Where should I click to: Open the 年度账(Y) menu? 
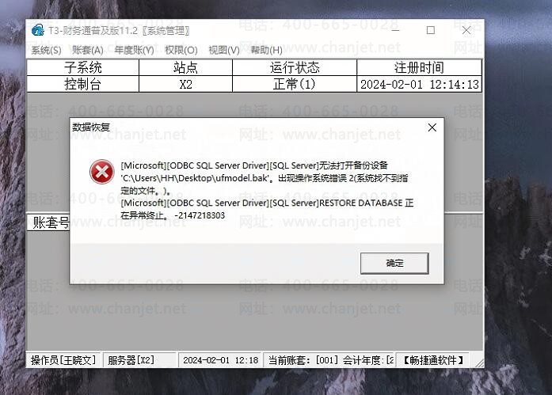(x=134, y=51)
